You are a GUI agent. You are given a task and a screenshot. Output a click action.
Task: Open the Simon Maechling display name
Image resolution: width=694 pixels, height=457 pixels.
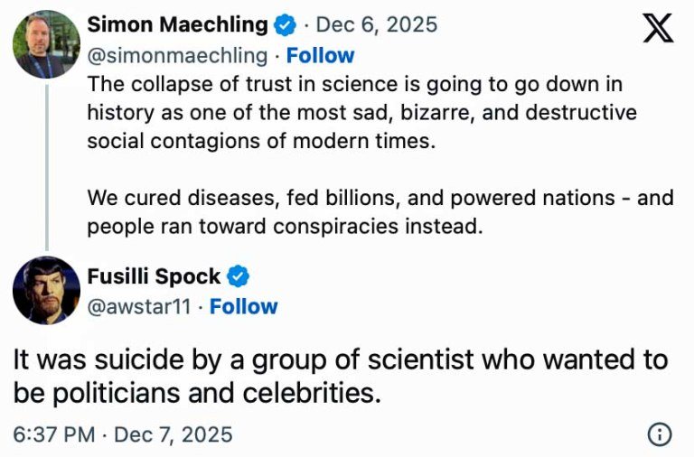click(178, 25)
